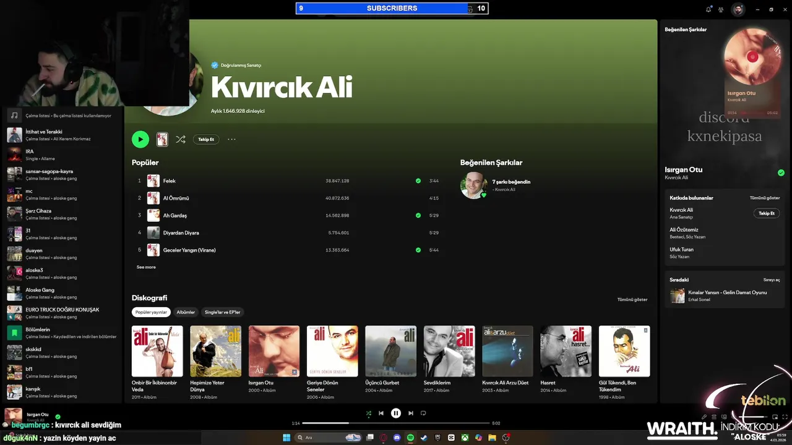Open the sansar-sagopa-kayra playlist
The width and height of the screenshot is (792, 445).
[62, 175]
